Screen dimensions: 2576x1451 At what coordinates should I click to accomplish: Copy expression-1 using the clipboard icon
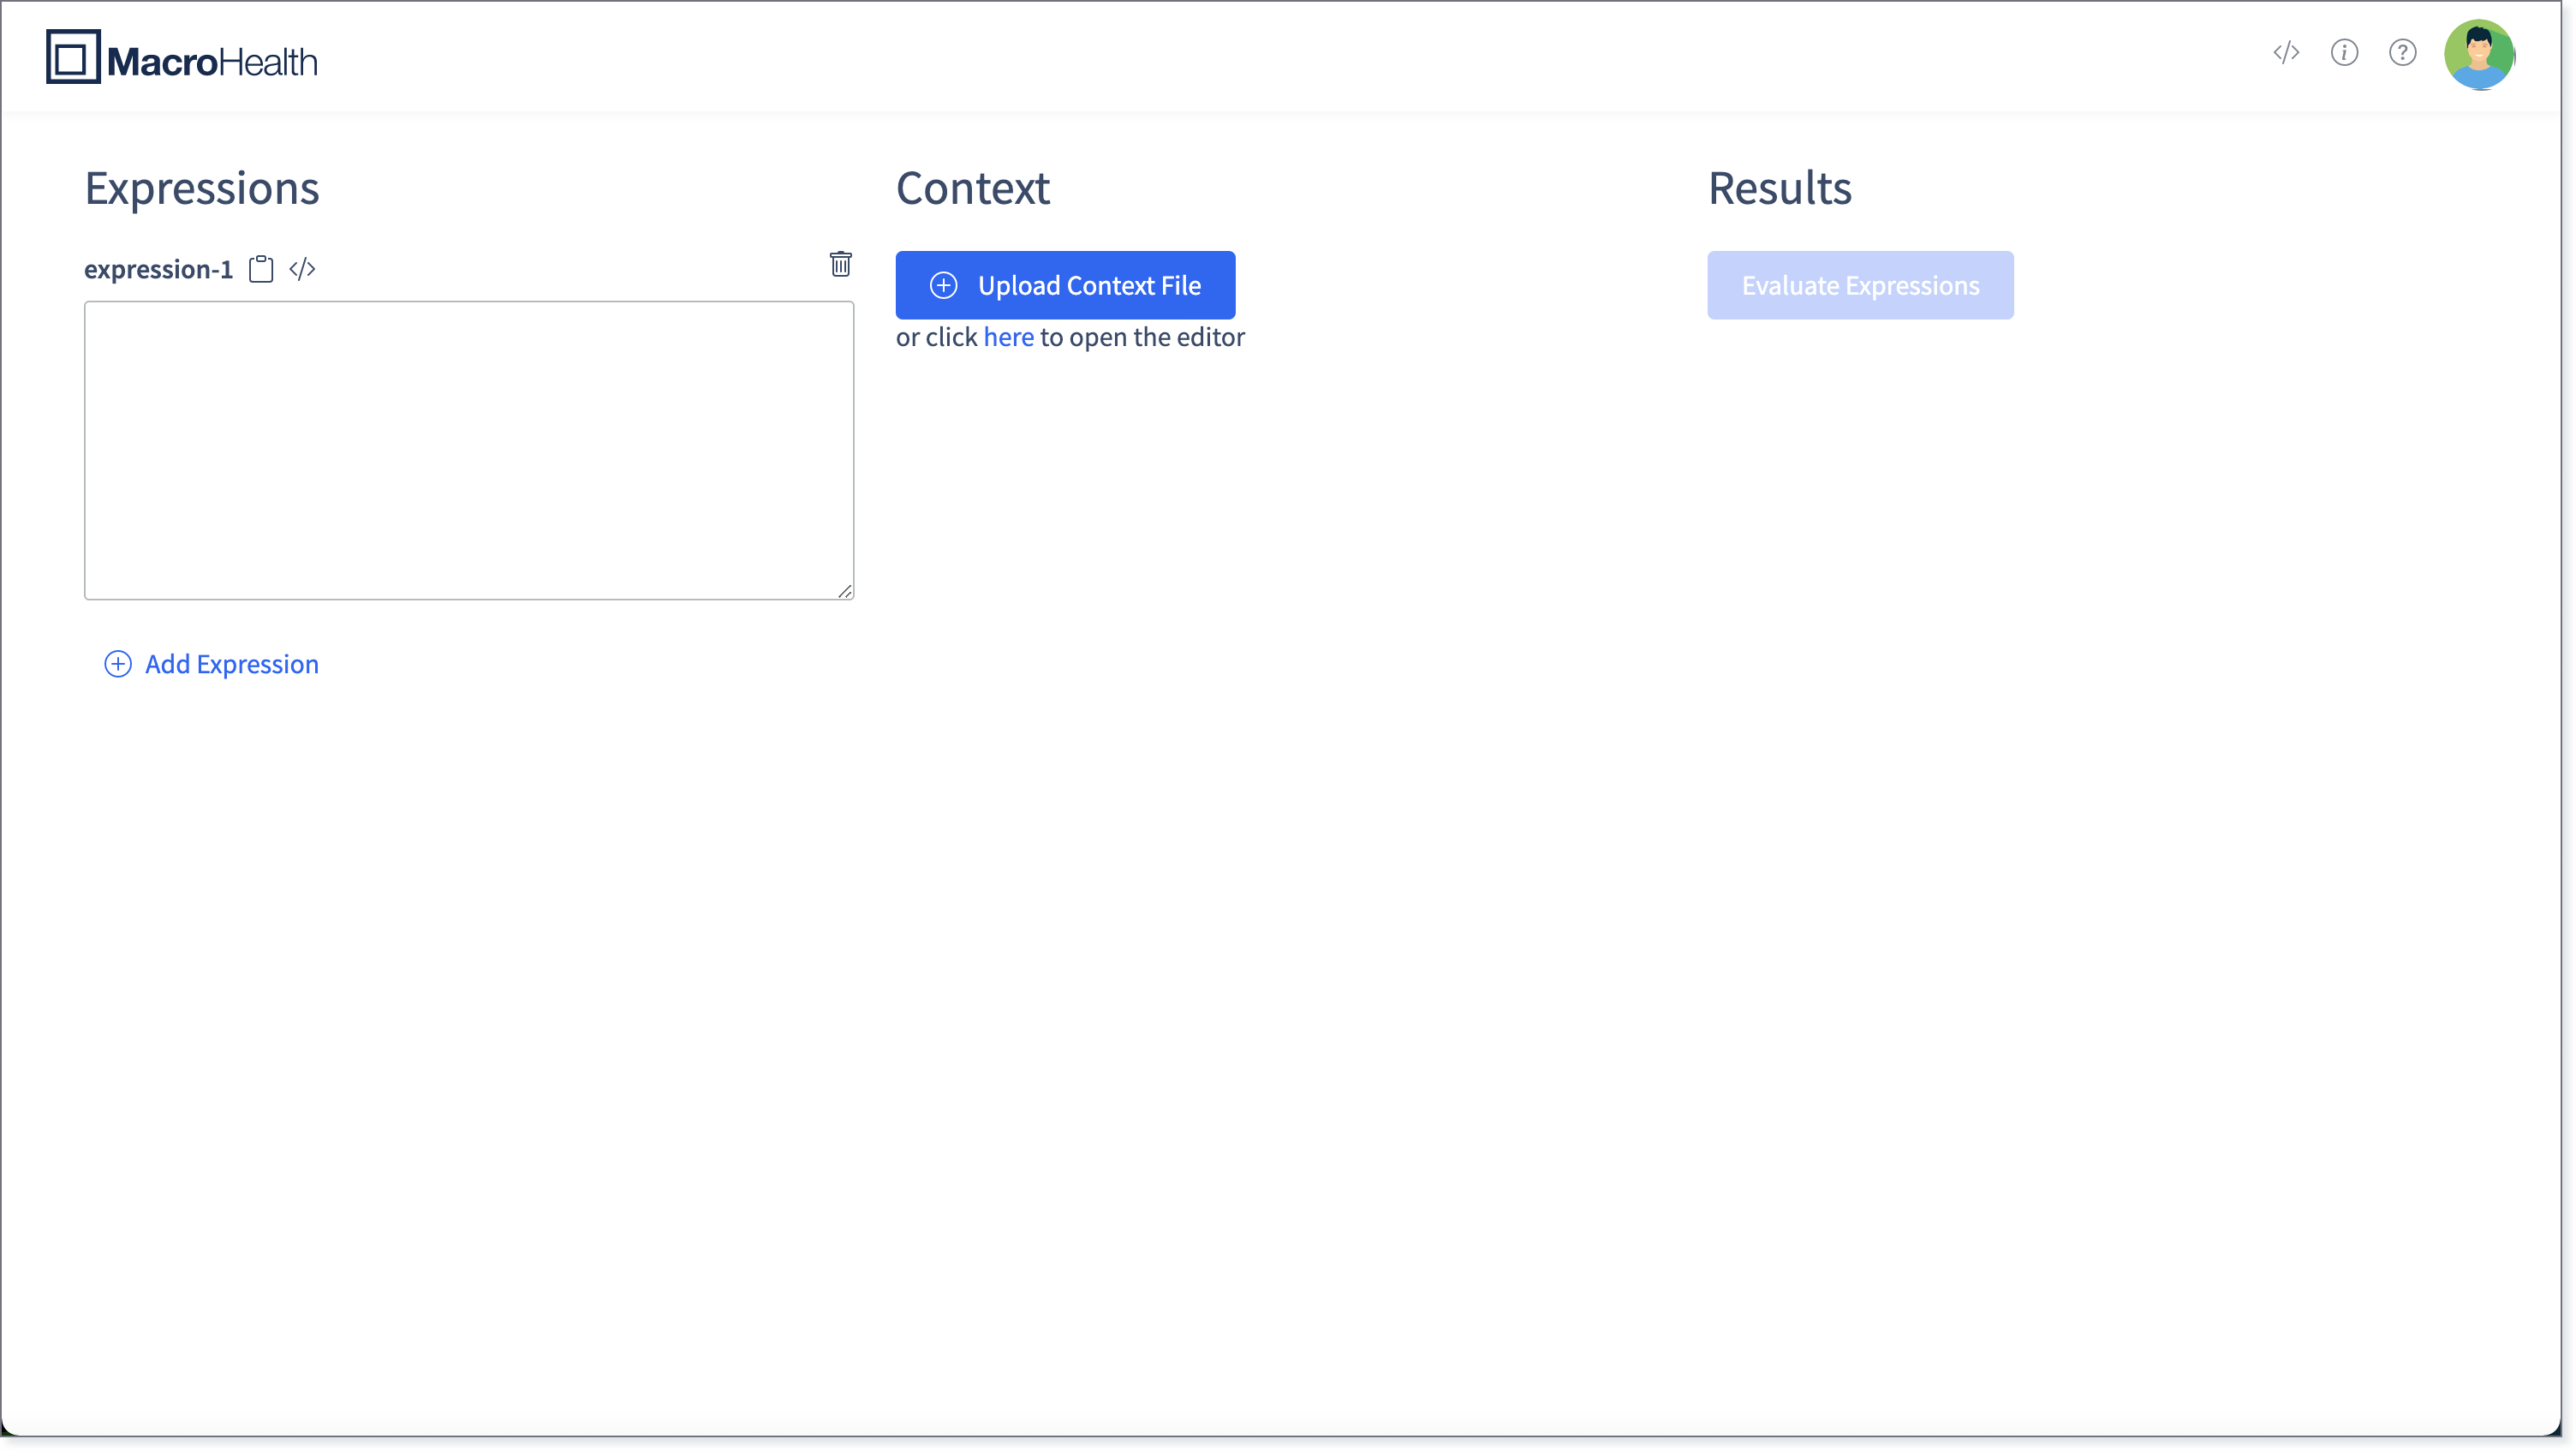[x=261, y=269]
